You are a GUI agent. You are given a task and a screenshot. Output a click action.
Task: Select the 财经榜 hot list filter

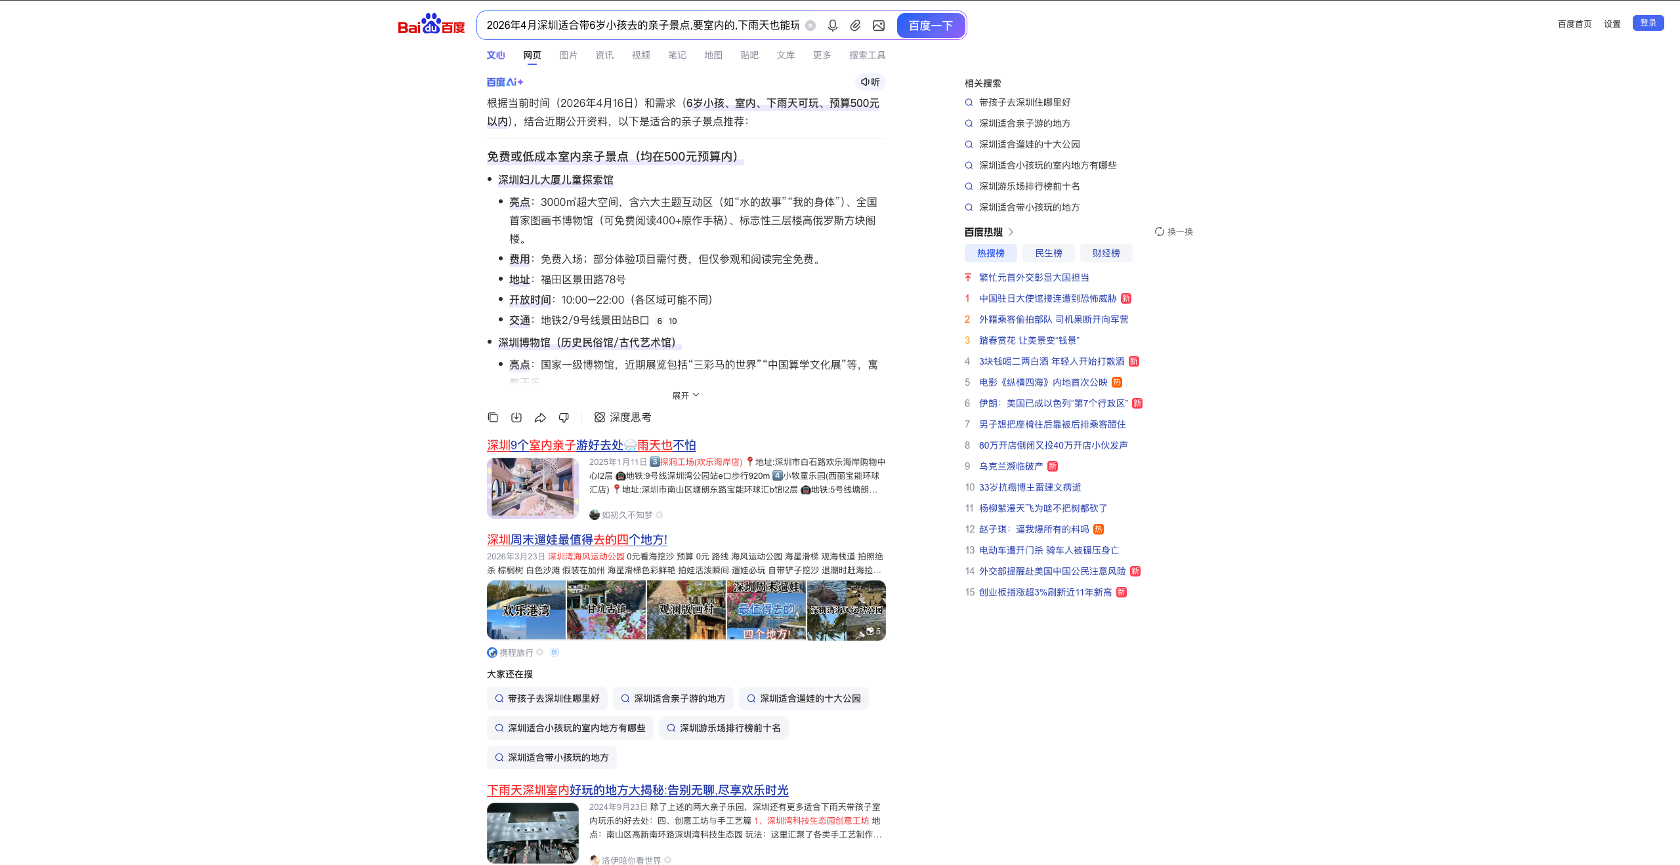coord(1106,253)
